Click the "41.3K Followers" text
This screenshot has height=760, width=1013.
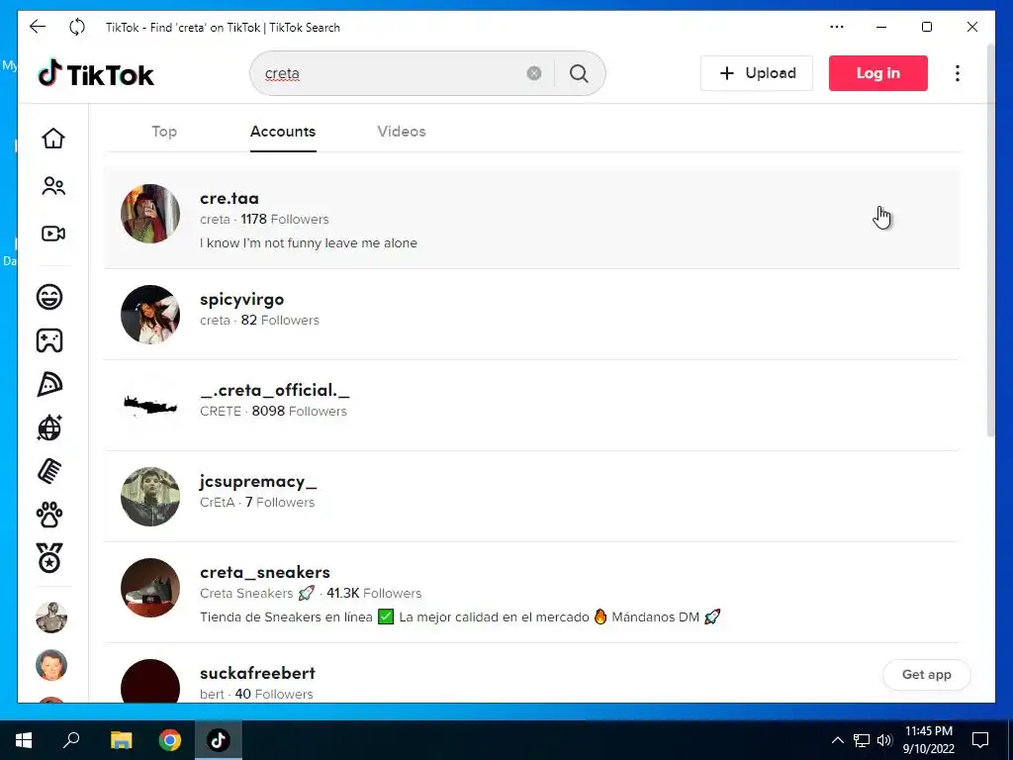[x=374, y=594]
